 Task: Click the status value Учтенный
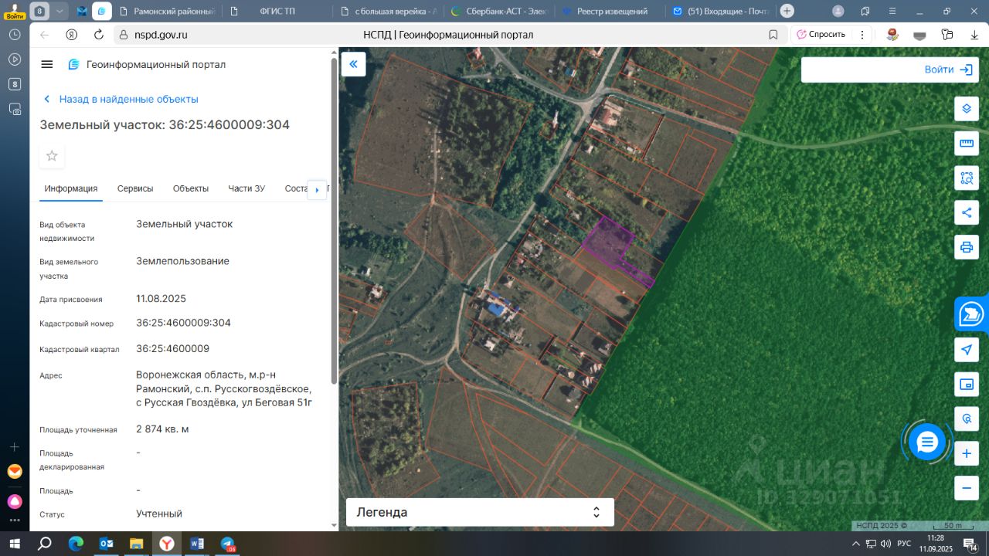159,514
